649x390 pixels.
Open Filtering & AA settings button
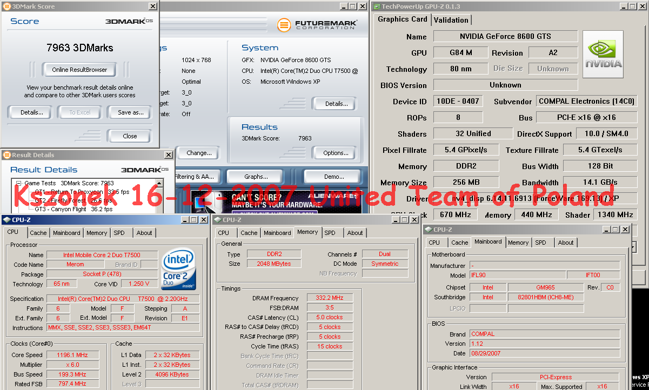[195, 177]
